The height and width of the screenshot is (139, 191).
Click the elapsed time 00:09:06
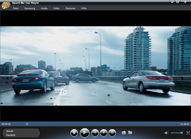[6, 124]
